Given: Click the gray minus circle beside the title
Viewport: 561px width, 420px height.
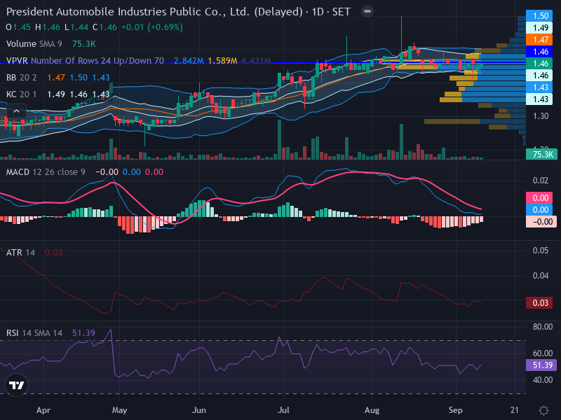Looking at the screenshot, I should 367,11.
